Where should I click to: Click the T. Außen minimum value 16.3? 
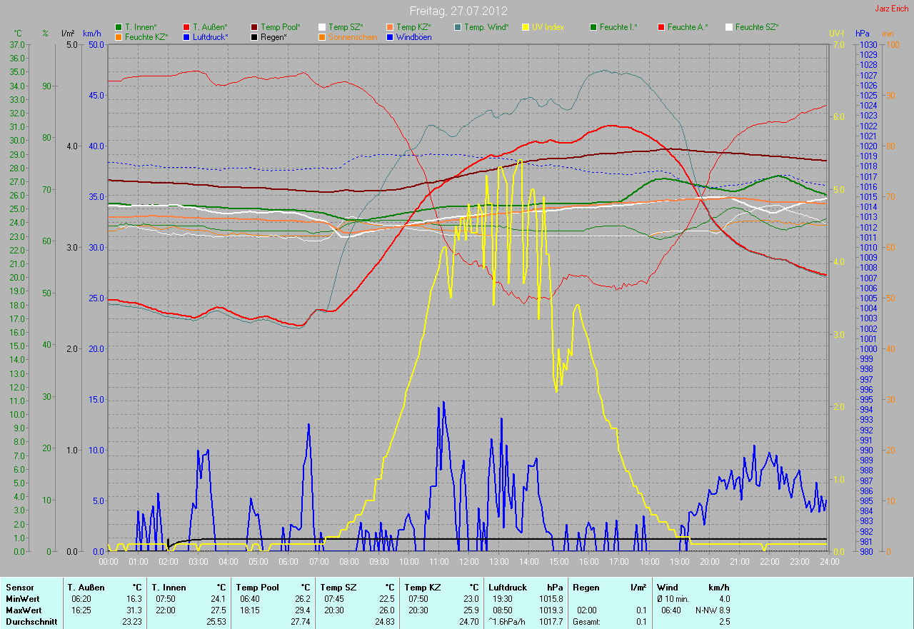(134, 599)
